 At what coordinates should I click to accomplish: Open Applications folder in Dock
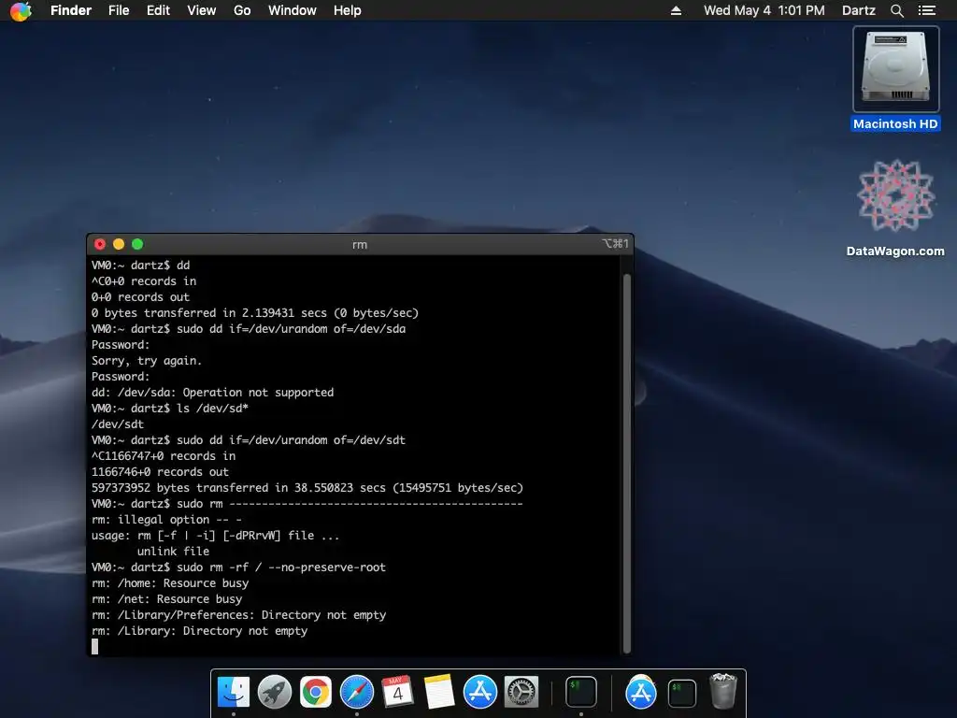(641, 693)
